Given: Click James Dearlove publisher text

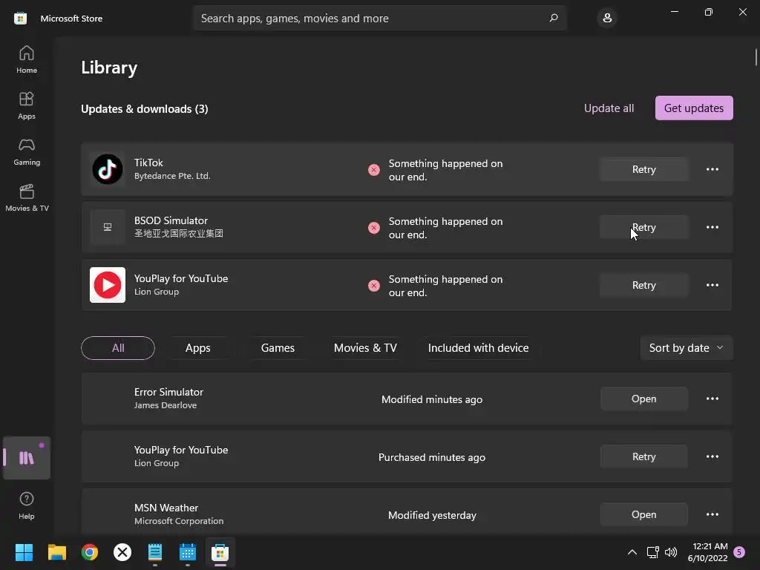Looking at the screenshot, I should [166, 405].
